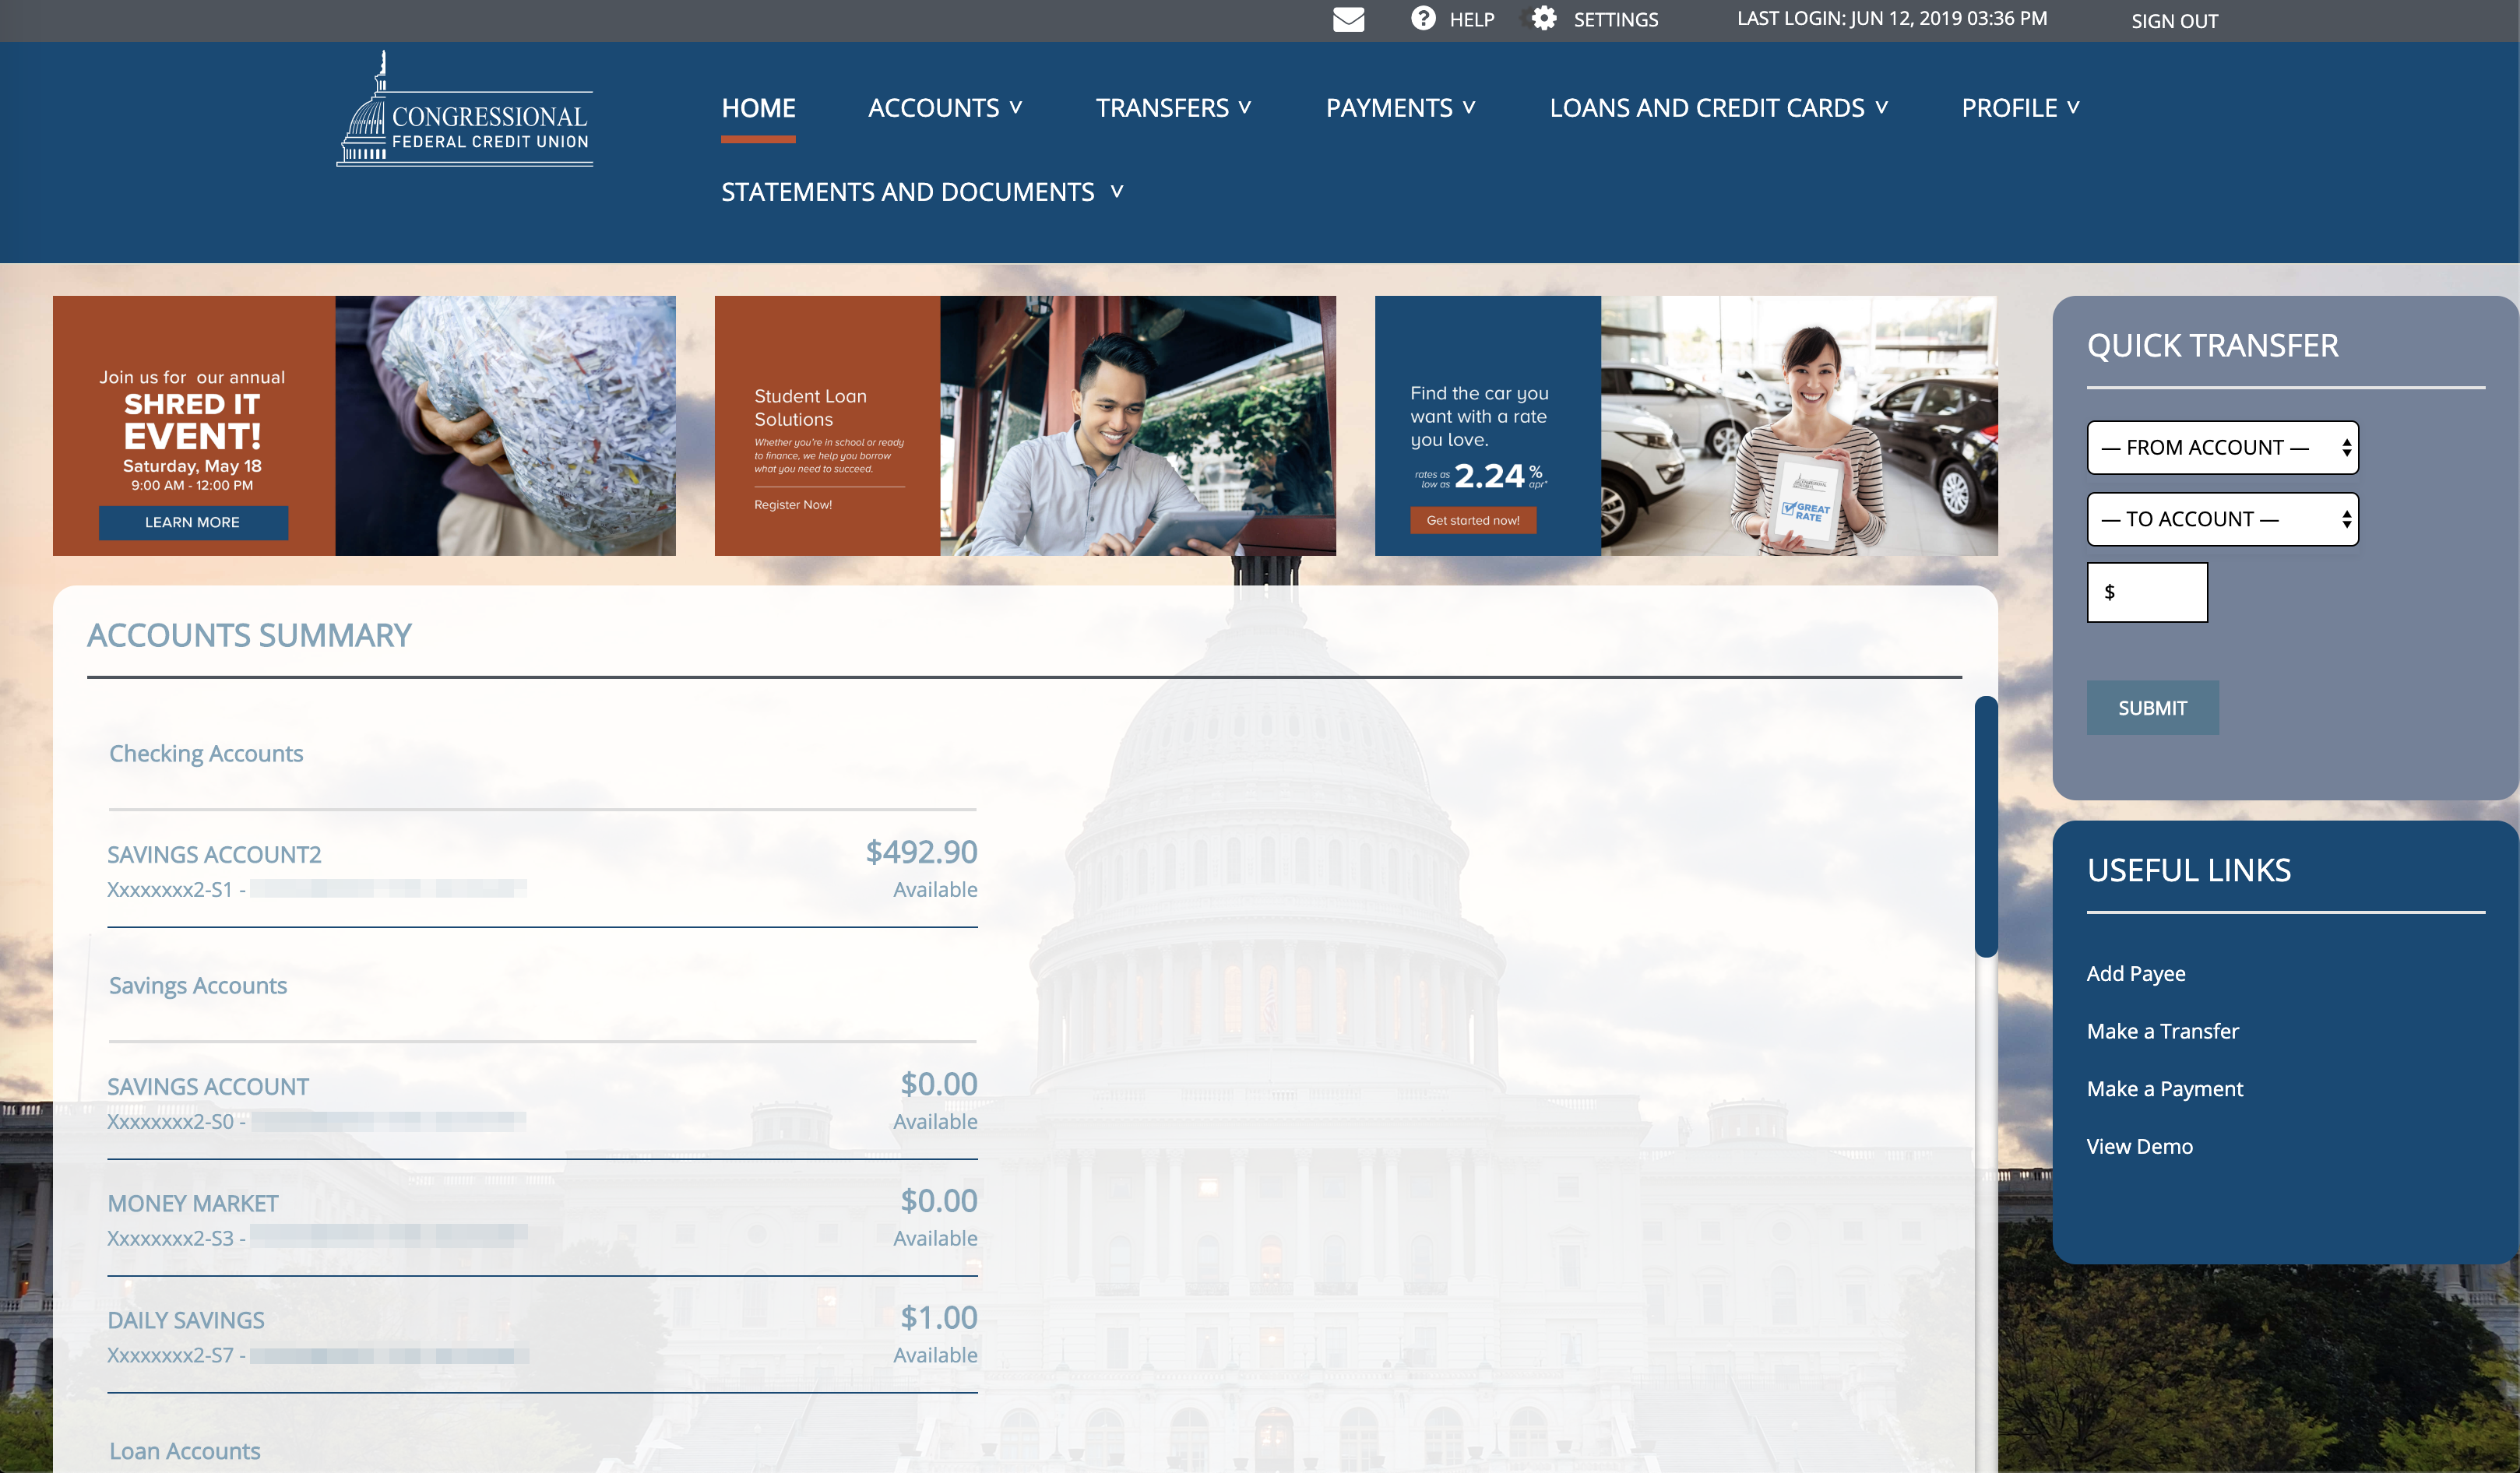Click the Xxxxxxxx2-S1 account number
This screenshot has width=2520, height=1473.
[170, 890]
